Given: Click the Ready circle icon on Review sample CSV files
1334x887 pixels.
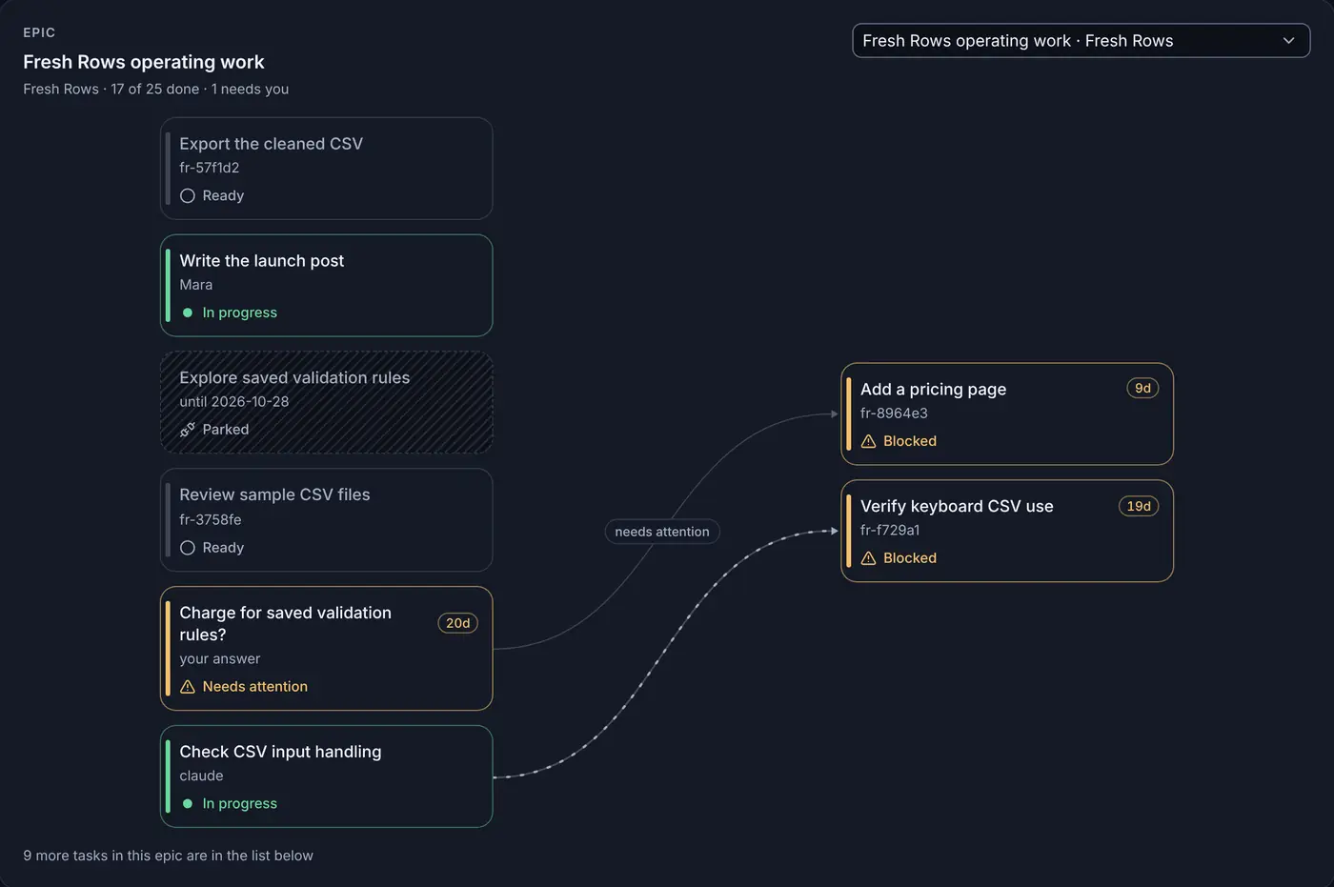Looking at the screenshot, I should pos(188,548).
